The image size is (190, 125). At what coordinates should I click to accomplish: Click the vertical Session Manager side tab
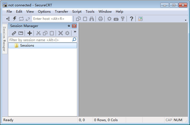tap(5, 39)
